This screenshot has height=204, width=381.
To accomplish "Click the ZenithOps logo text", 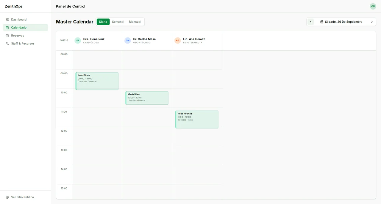I will (13, 6).
